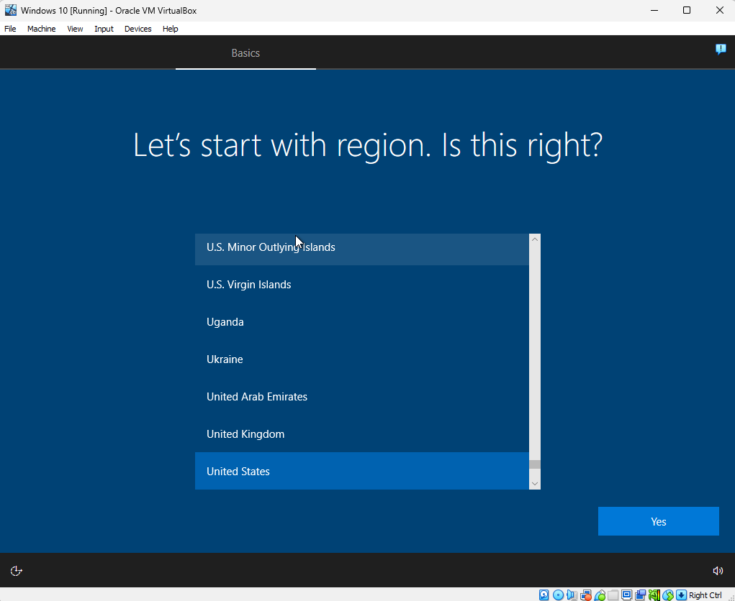Open the View menu
Viewport: 735px width, 601px height.
click(x=75, y=29)
